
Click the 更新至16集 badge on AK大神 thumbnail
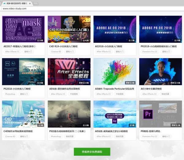coord(175,83)
